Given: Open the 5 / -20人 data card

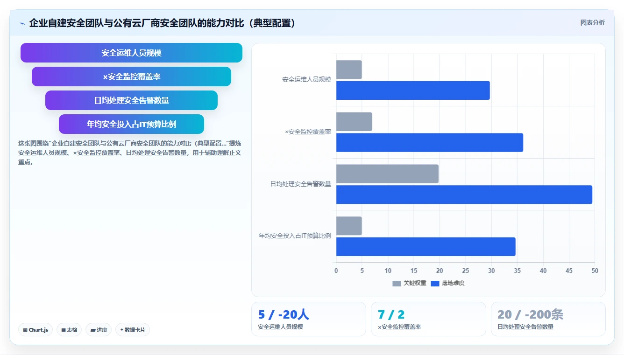Looking at the screenshot, I should [309, 319].
